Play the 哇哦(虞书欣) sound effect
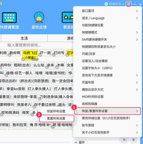The height and width of the screenshot is (144, 143). click(x=55, y=73)
